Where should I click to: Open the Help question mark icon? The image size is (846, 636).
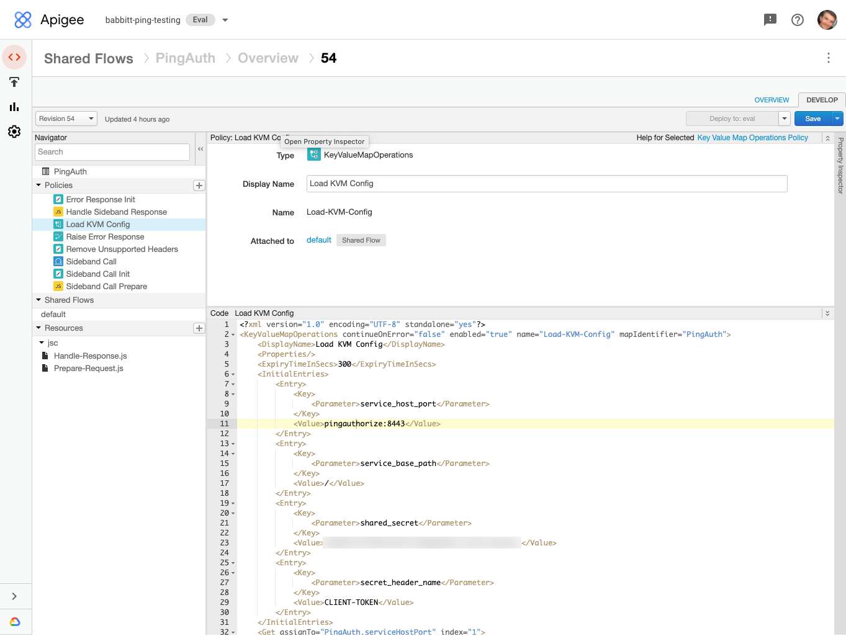click(797, 19)
